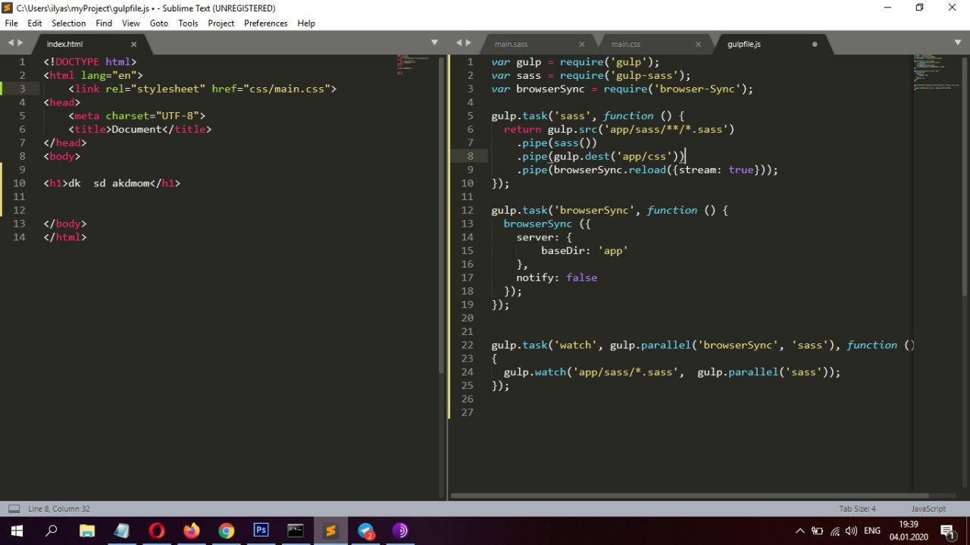970x545 pixels.
Task: Show hidden system tray icons
Action: coord(799,531)
